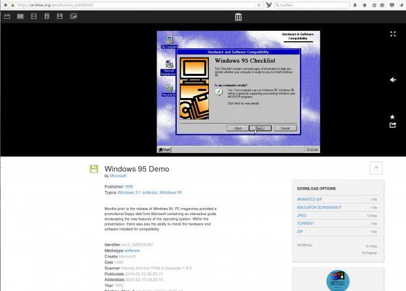406x291 pixels.
Task: Click the Microsoft author link
Action: point(118,176)
